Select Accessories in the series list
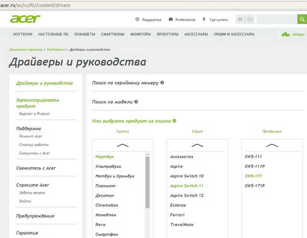Screen dimensions: 307x238 [182, 157]
